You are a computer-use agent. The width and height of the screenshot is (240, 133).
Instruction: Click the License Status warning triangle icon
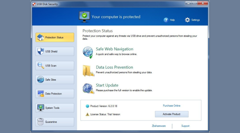[x=87, y=114]
